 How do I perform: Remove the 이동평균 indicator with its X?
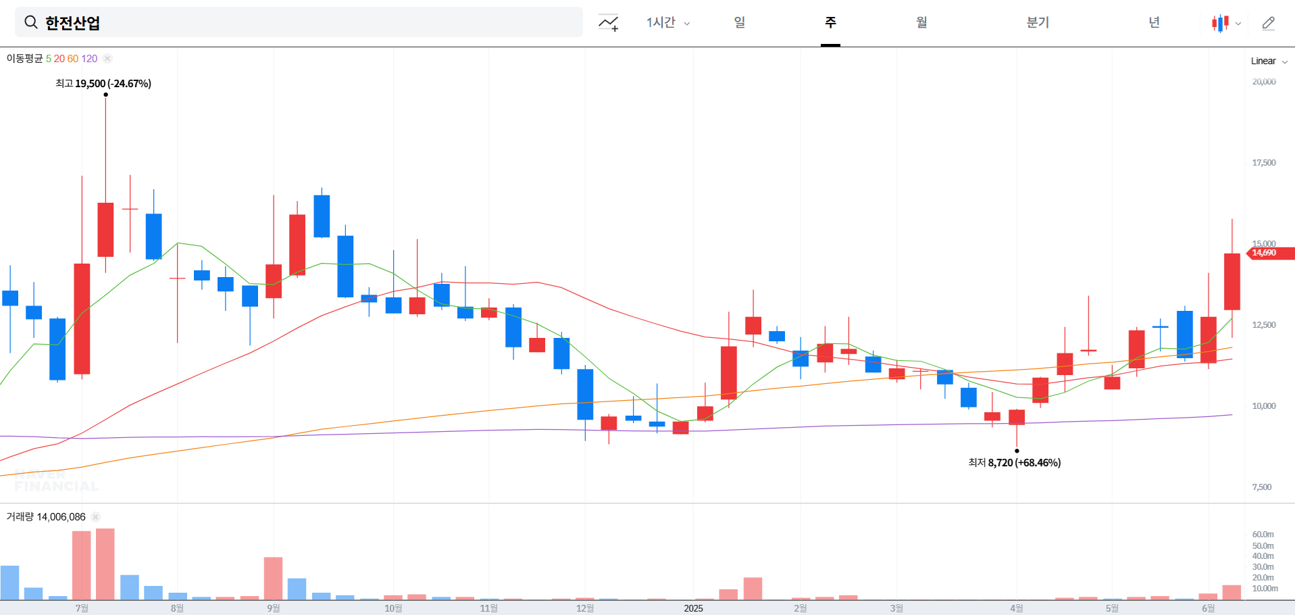click(107, 59)
